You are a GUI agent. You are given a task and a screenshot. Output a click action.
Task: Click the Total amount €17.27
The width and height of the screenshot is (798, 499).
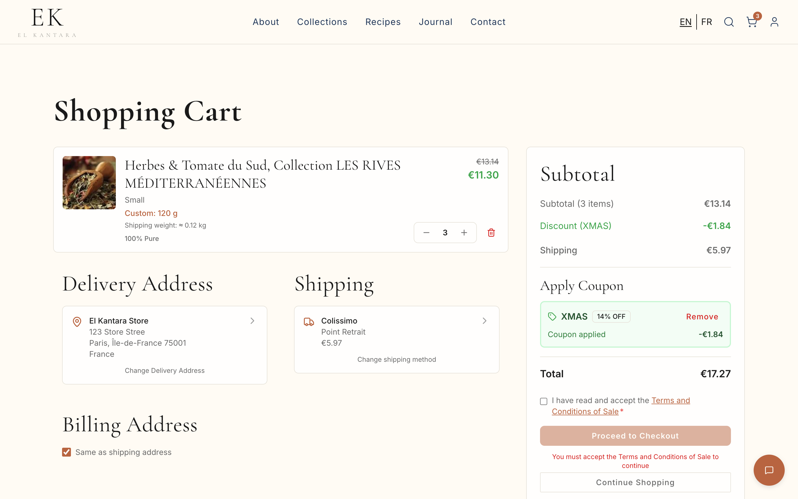[715, 374]
